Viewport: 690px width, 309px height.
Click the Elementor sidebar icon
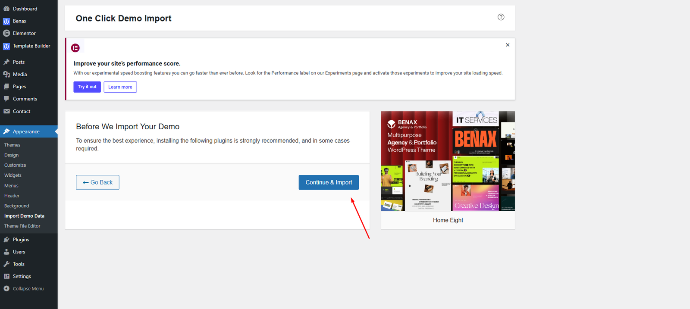click(x=6, y=33)
